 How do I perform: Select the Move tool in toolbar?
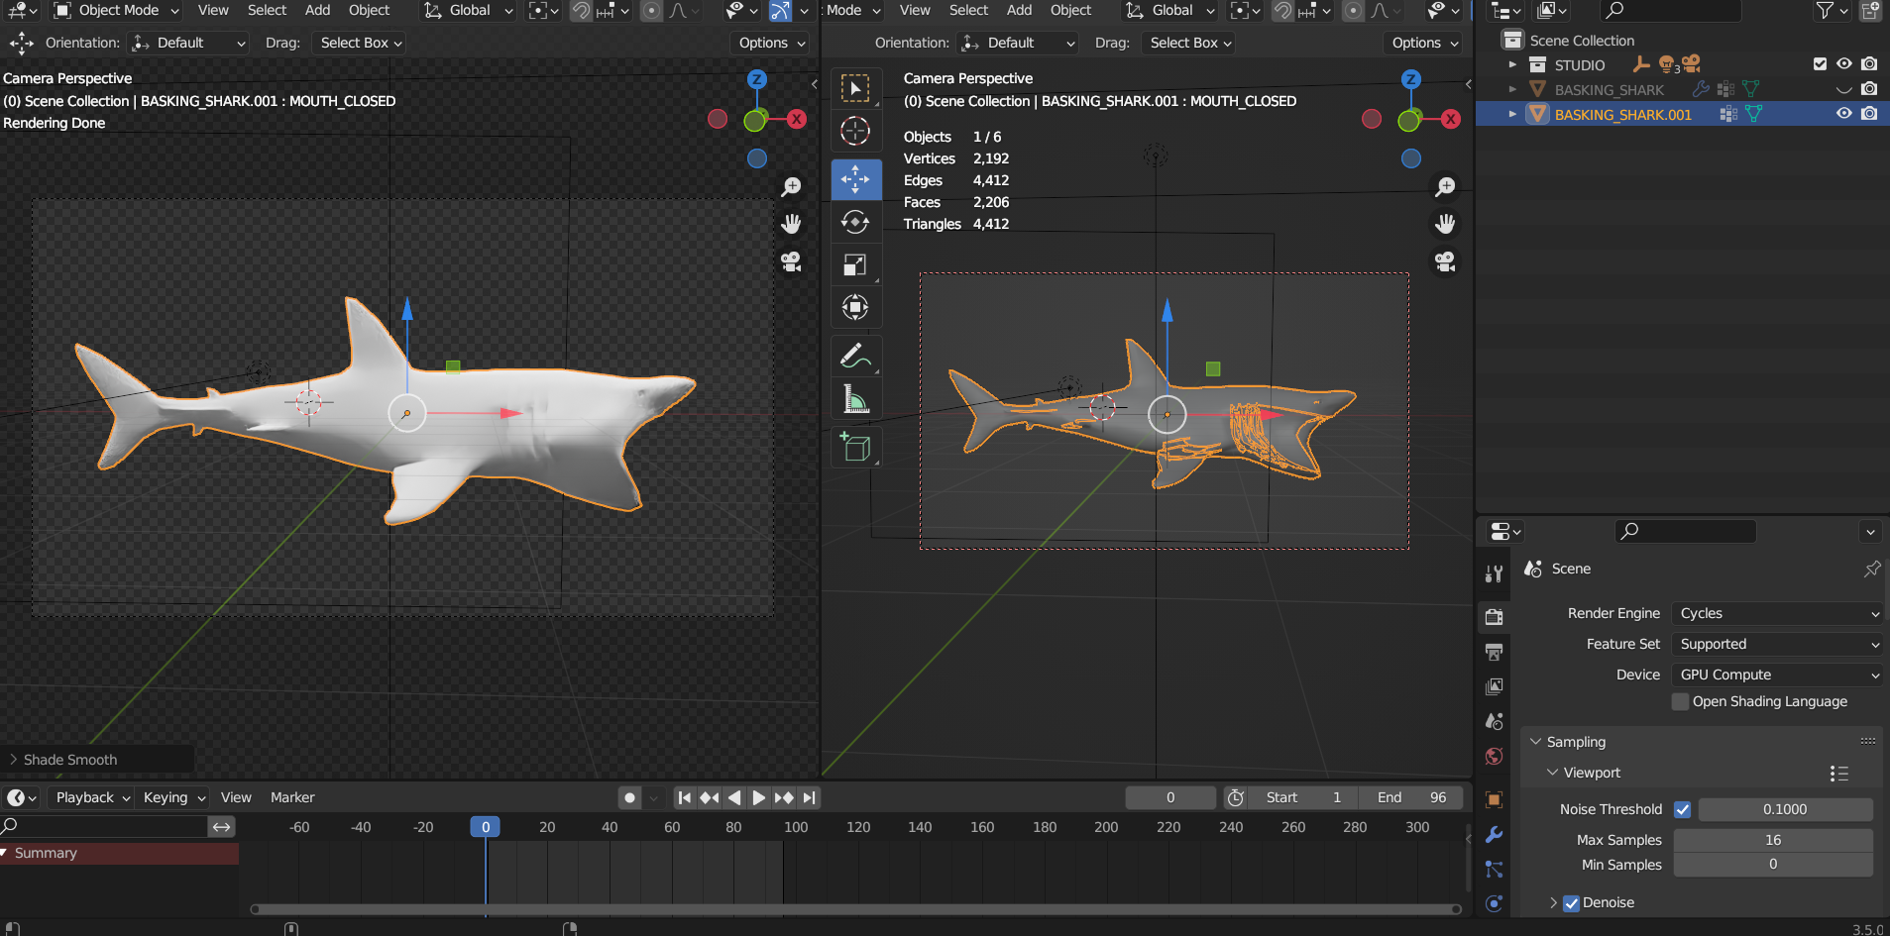[x=855, y=179]
